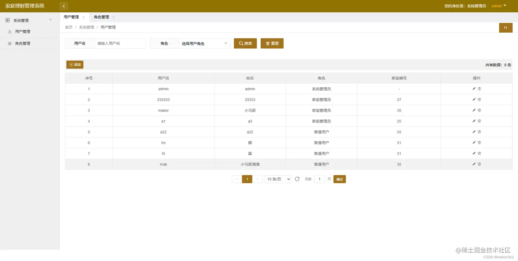This screenshot has height=261, width=518.
Task: Delete user 333333 with trash icon
Action: point(479,100)
